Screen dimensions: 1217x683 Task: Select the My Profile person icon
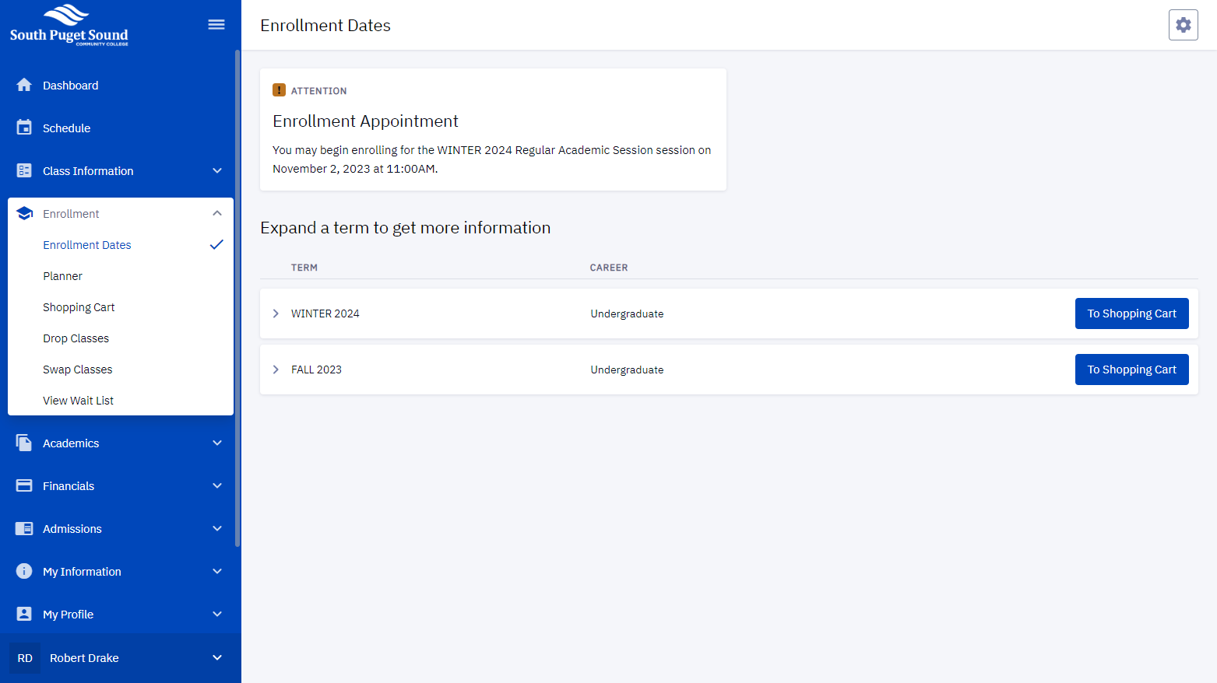[24, 614]
